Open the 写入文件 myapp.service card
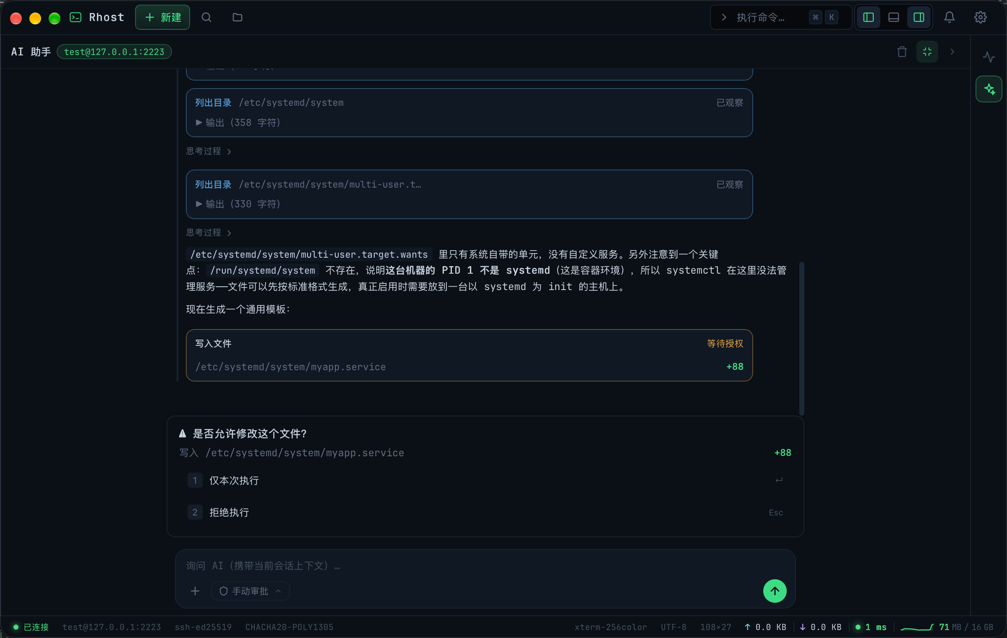This screenshot has width=1007, height=638. coord(469,355)
